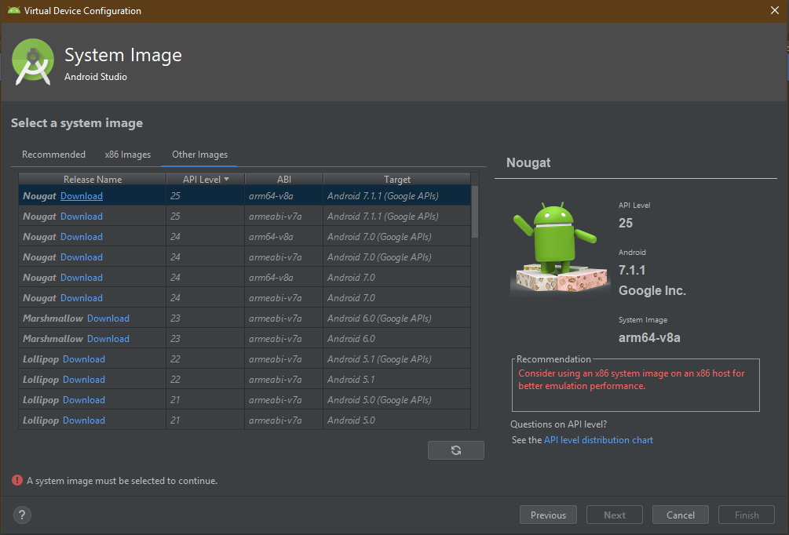Sort table by ABI column header
789x535 pixels.
(x=284, y=180)
